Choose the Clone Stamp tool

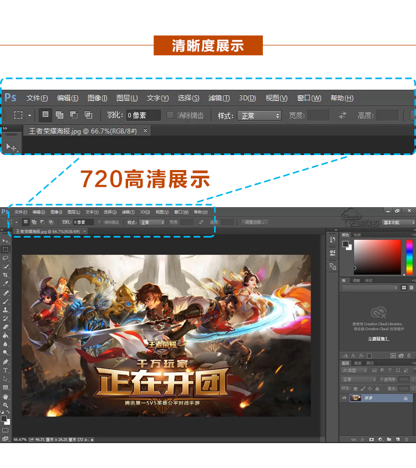click(x=6, y=310)
